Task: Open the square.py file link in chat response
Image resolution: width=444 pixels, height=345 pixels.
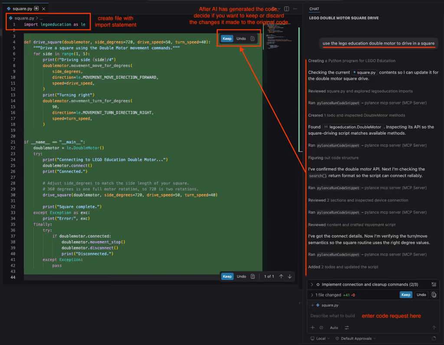Action: [364, 73]
